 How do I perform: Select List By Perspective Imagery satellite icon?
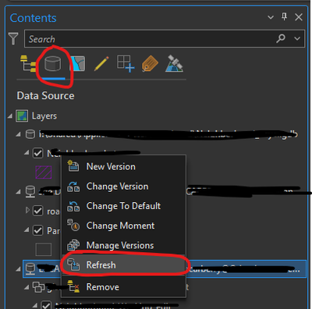174,63
